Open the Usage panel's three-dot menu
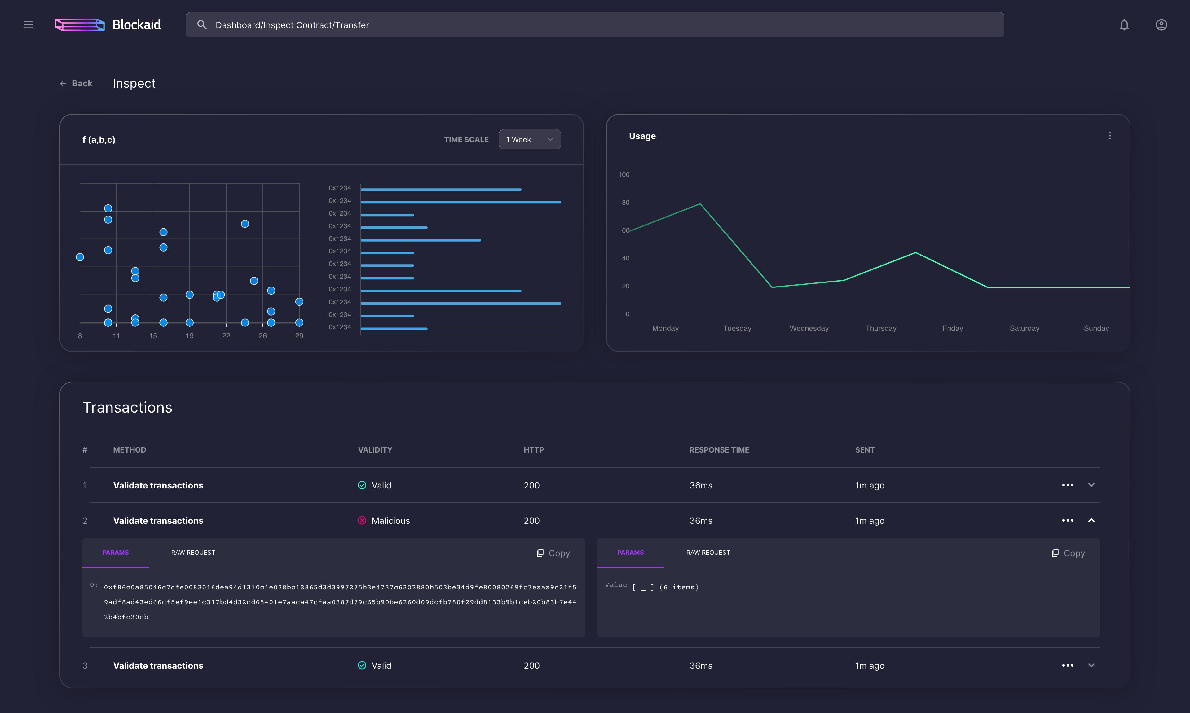The height and width of the screenshot is (713, 1190). pos(1110,136)
